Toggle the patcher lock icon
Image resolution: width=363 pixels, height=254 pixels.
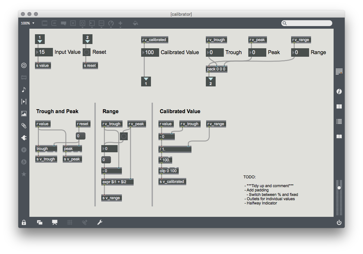(x=24, y=222)
